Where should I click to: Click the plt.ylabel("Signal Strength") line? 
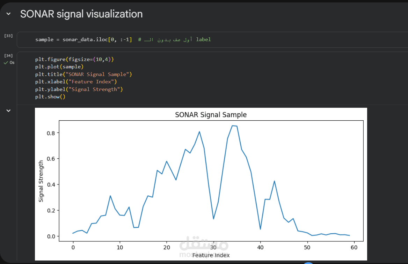(x=79, y=89)
